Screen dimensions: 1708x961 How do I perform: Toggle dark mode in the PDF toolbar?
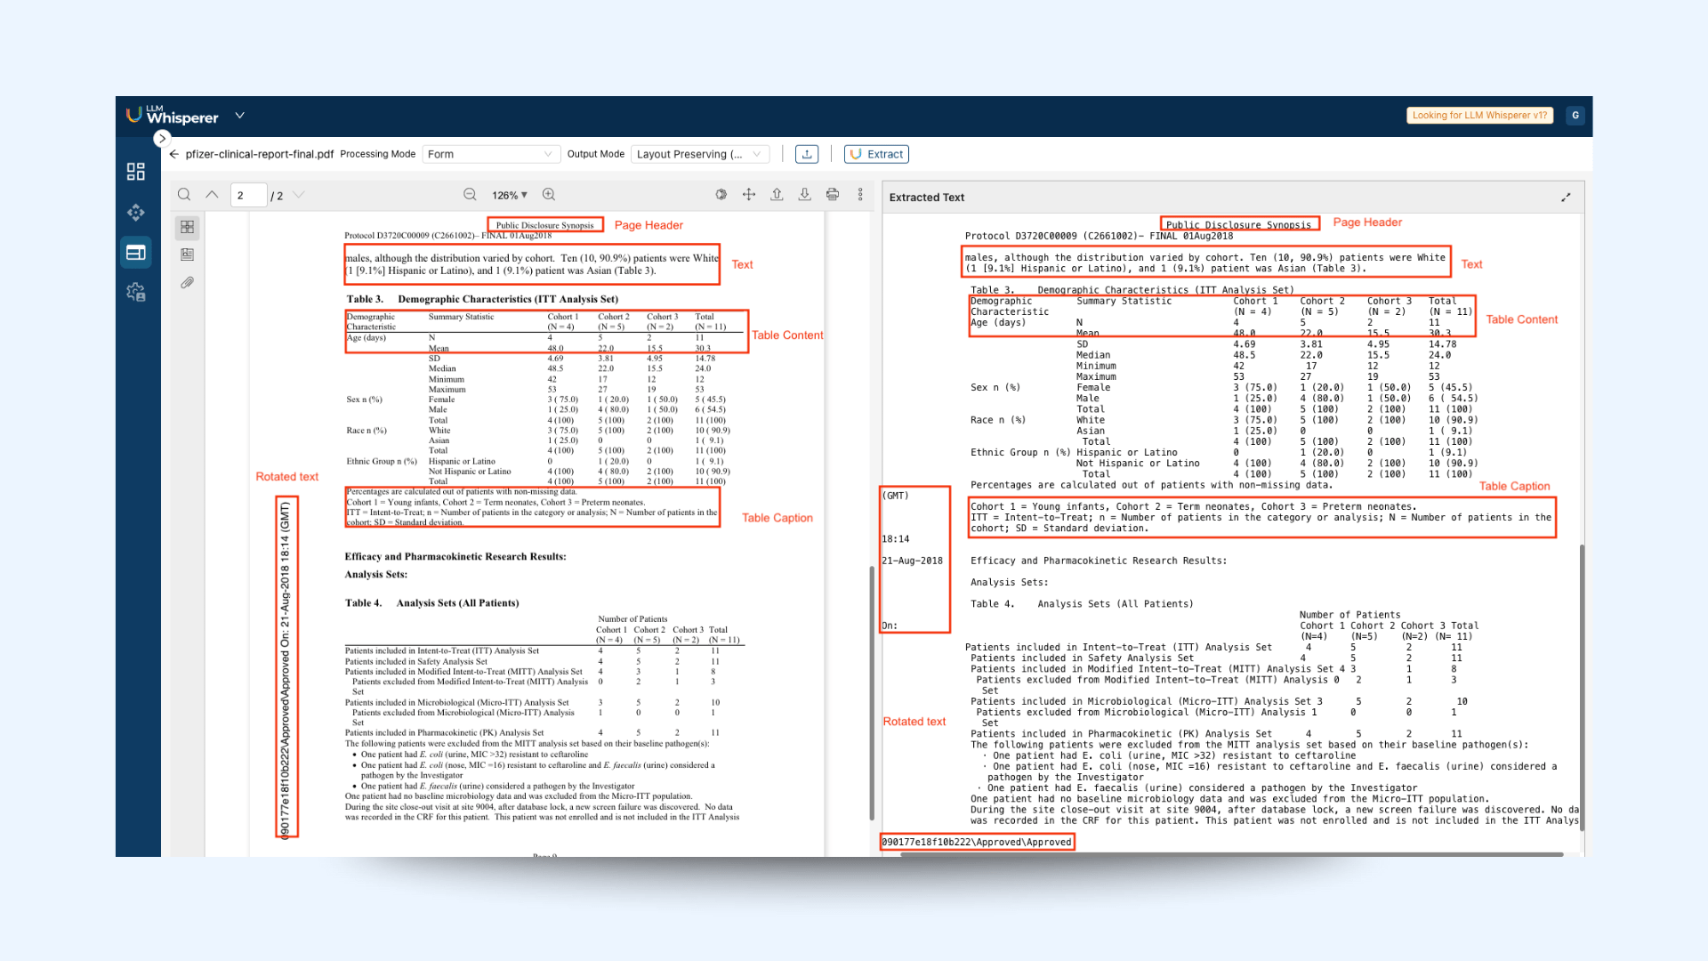pyautogui.click(x=721, y=194)
